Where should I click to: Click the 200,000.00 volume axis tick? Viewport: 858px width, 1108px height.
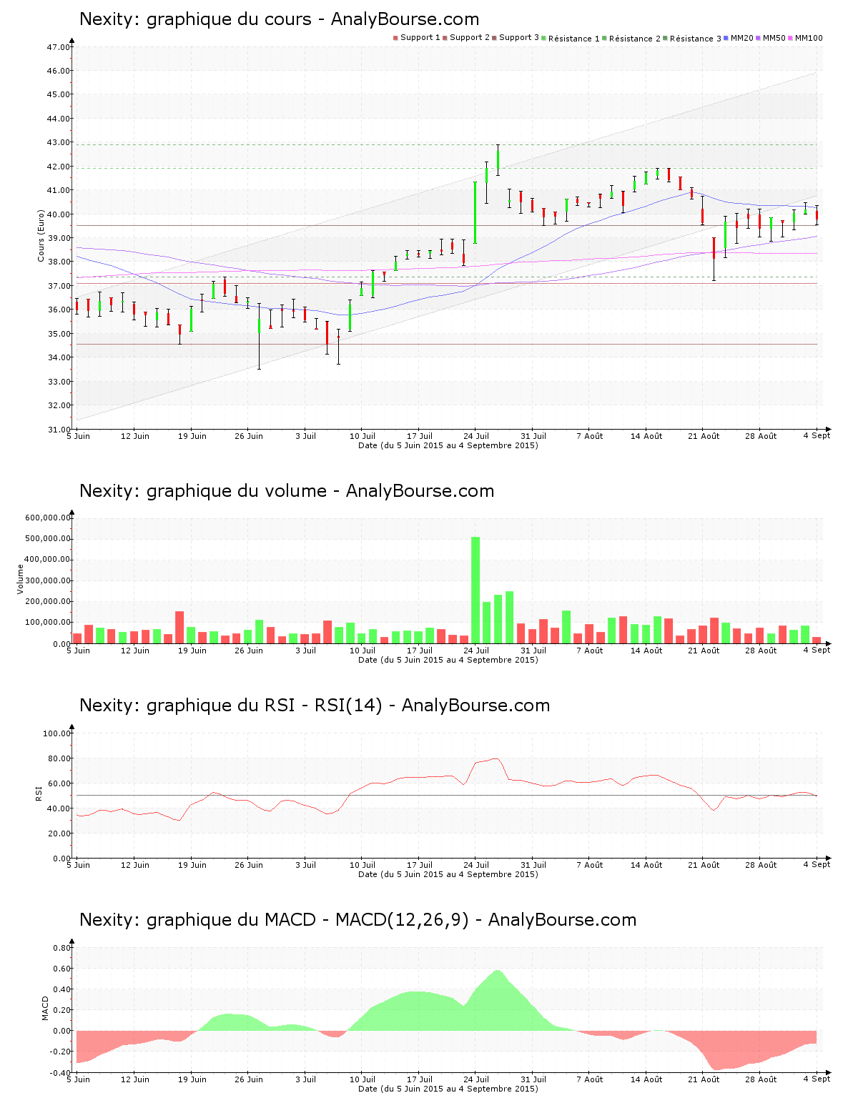[47, 602]
